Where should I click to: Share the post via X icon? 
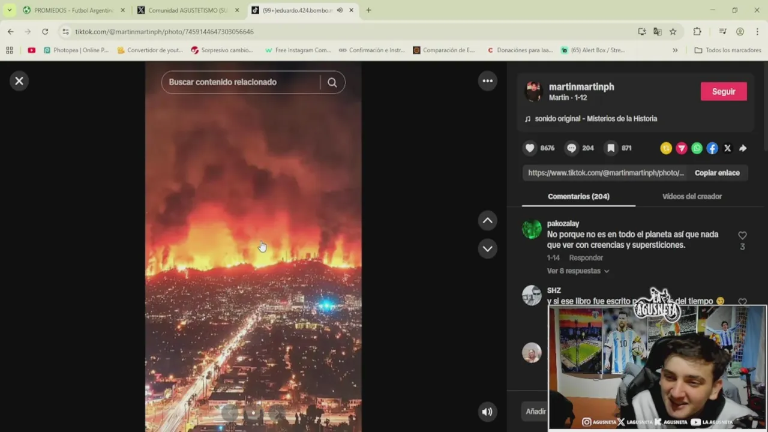click(727, 148)
